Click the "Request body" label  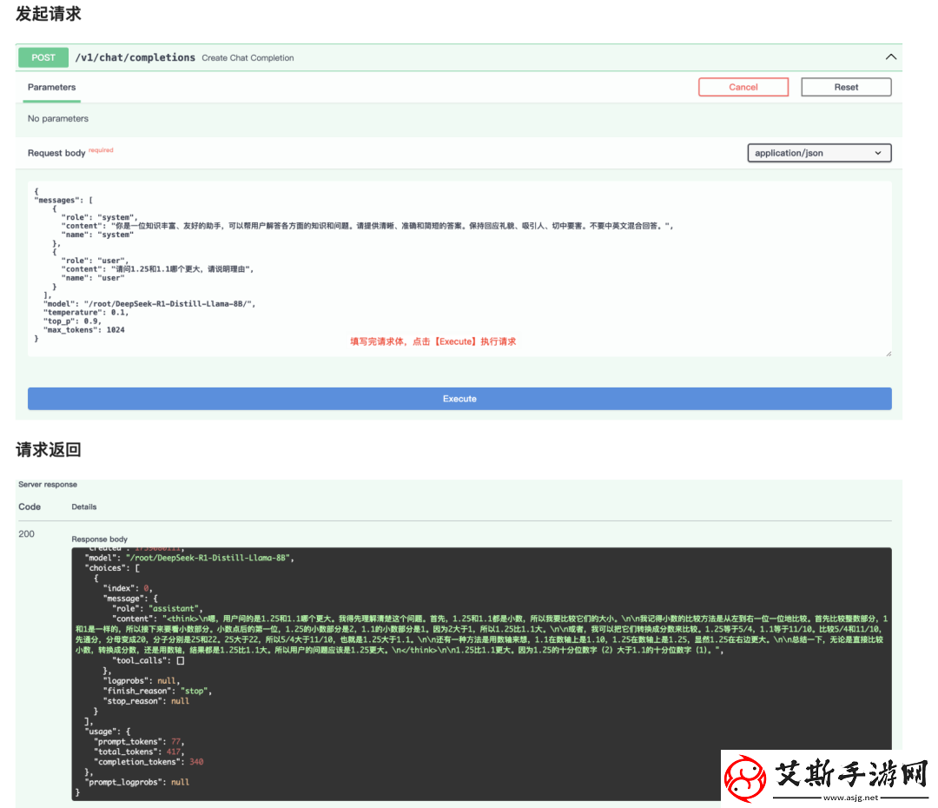coord(56,153)
